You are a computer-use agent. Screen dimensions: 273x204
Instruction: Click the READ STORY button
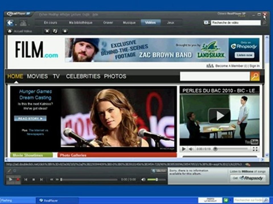tap(30, 118)
